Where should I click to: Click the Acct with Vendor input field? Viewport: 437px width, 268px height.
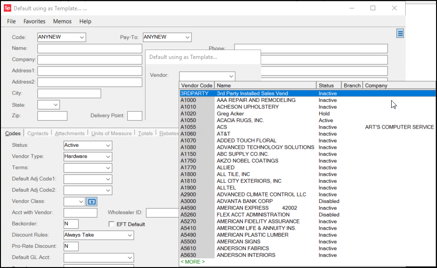[80, 213]
